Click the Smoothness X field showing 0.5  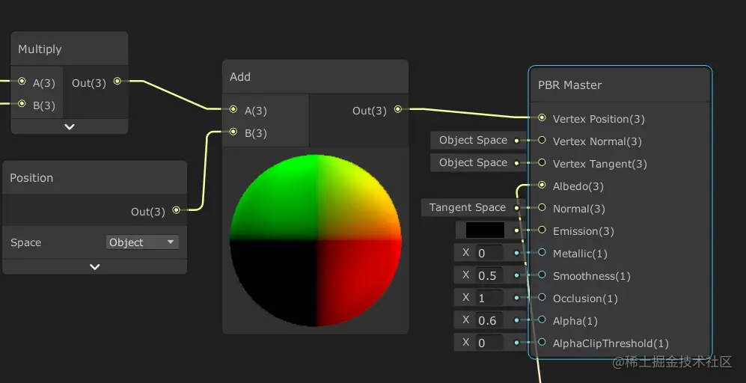(x=489, y=275)
